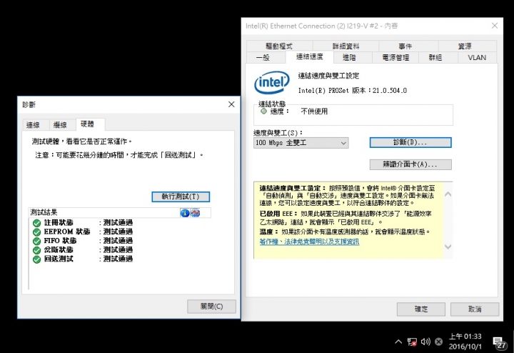
Task: Open 著作權、法律免責聲明以及支援資訊 link
Action: click(309, 242)
